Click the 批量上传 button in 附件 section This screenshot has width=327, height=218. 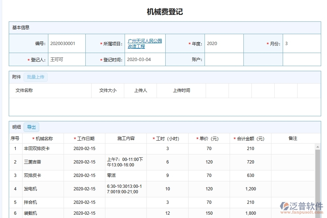point(35,77)
